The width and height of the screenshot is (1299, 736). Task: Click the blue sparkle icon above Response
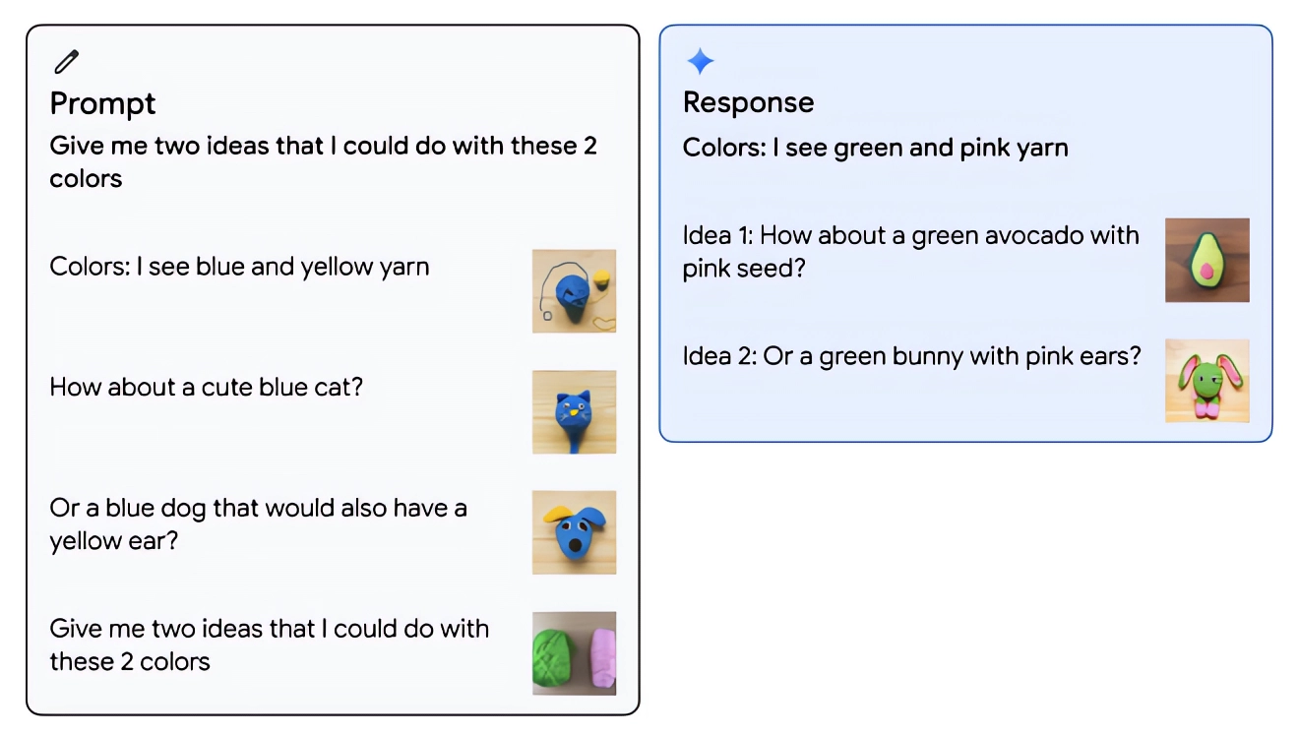[x=700, y=62]
